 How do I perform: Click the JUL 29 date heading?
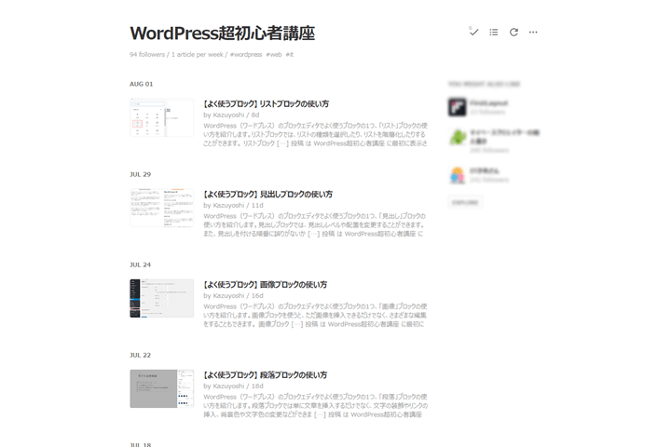pyautogui.click(x=141, y=174)
